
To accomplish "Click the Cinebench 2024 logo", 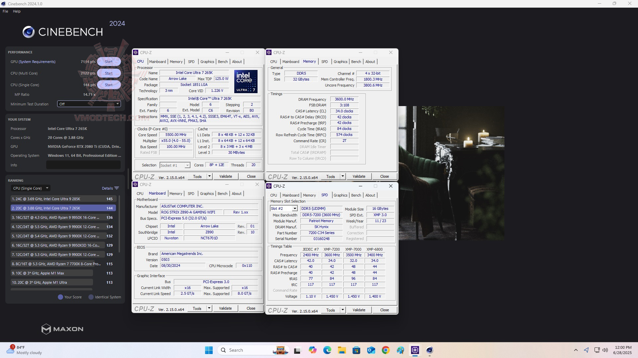I will pos(62,31).
